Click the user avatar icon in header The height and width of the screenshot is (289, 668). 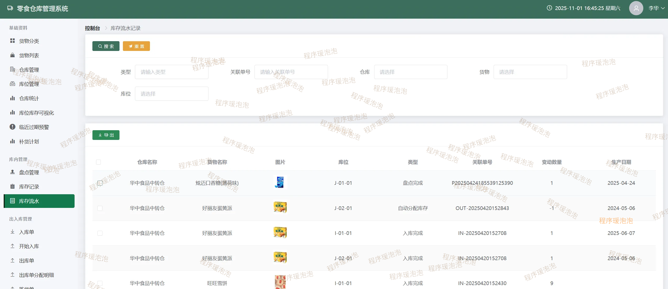click(x=636, y=8)
